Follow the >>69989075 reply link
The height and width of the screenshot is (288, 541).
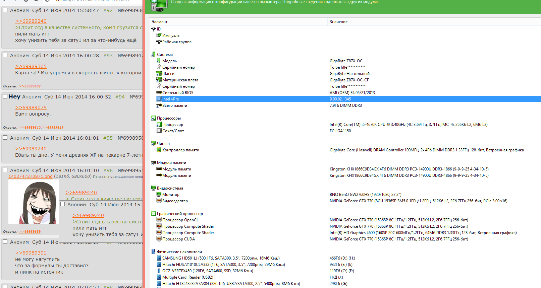click(x=31, y=107)
